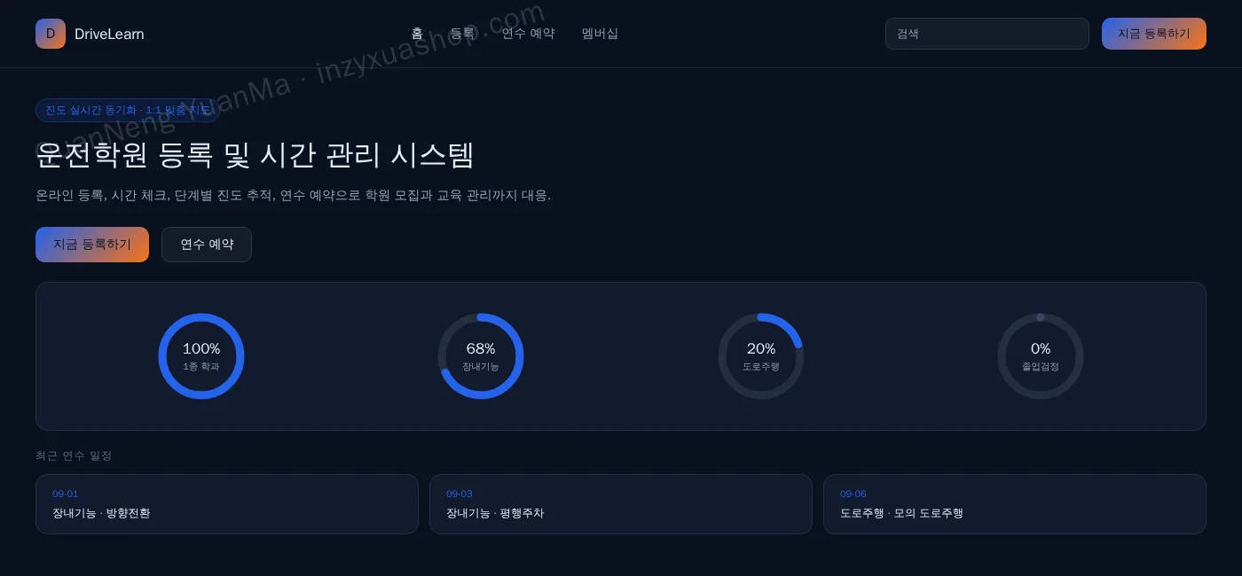Open the 09-03 평행주차 schedule card
1242x576 pixels.
(621, 504)
